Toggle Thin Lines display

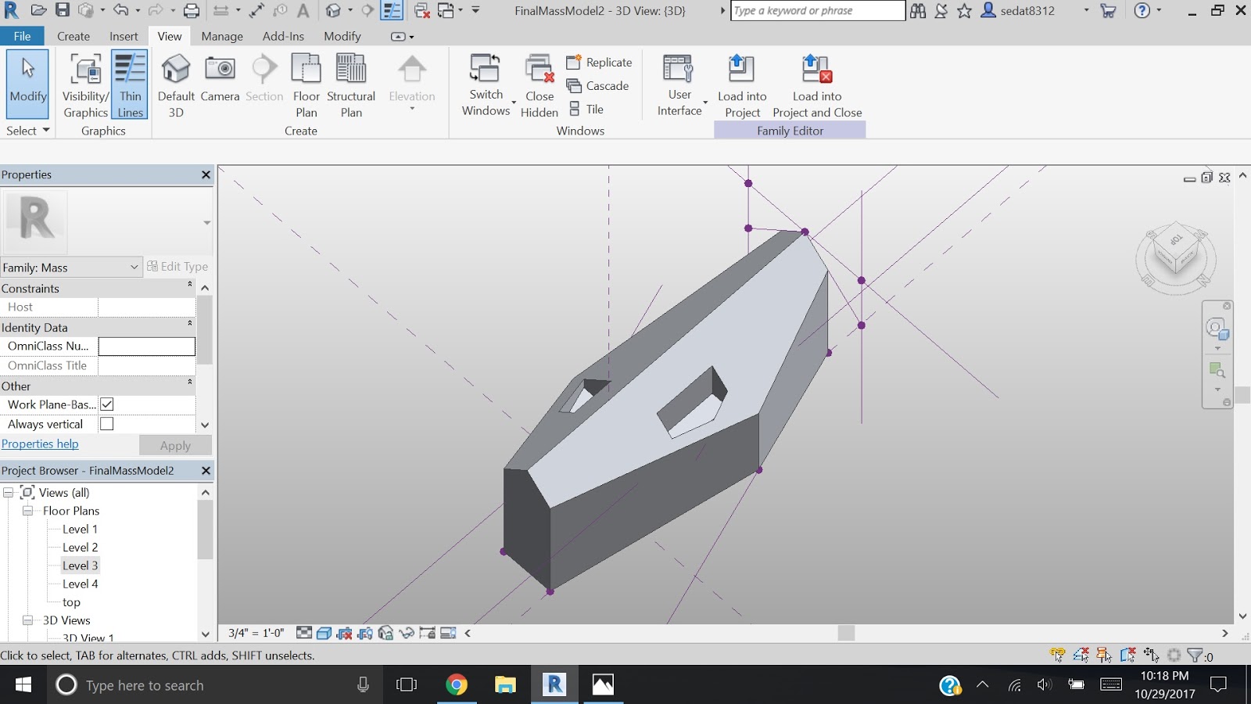(x=130, y=84)
